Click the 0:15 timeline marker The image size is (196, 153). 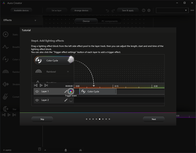pyautogui.click(x=117, y=86)
